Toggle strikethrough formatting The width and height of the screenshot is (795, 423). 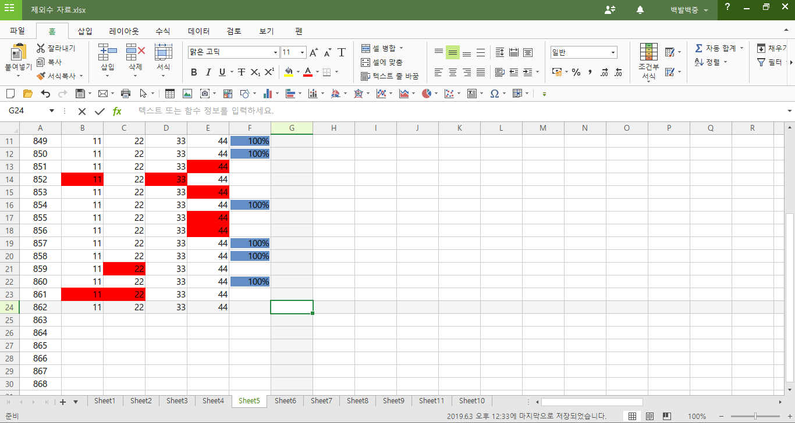(x=241, y=72)
